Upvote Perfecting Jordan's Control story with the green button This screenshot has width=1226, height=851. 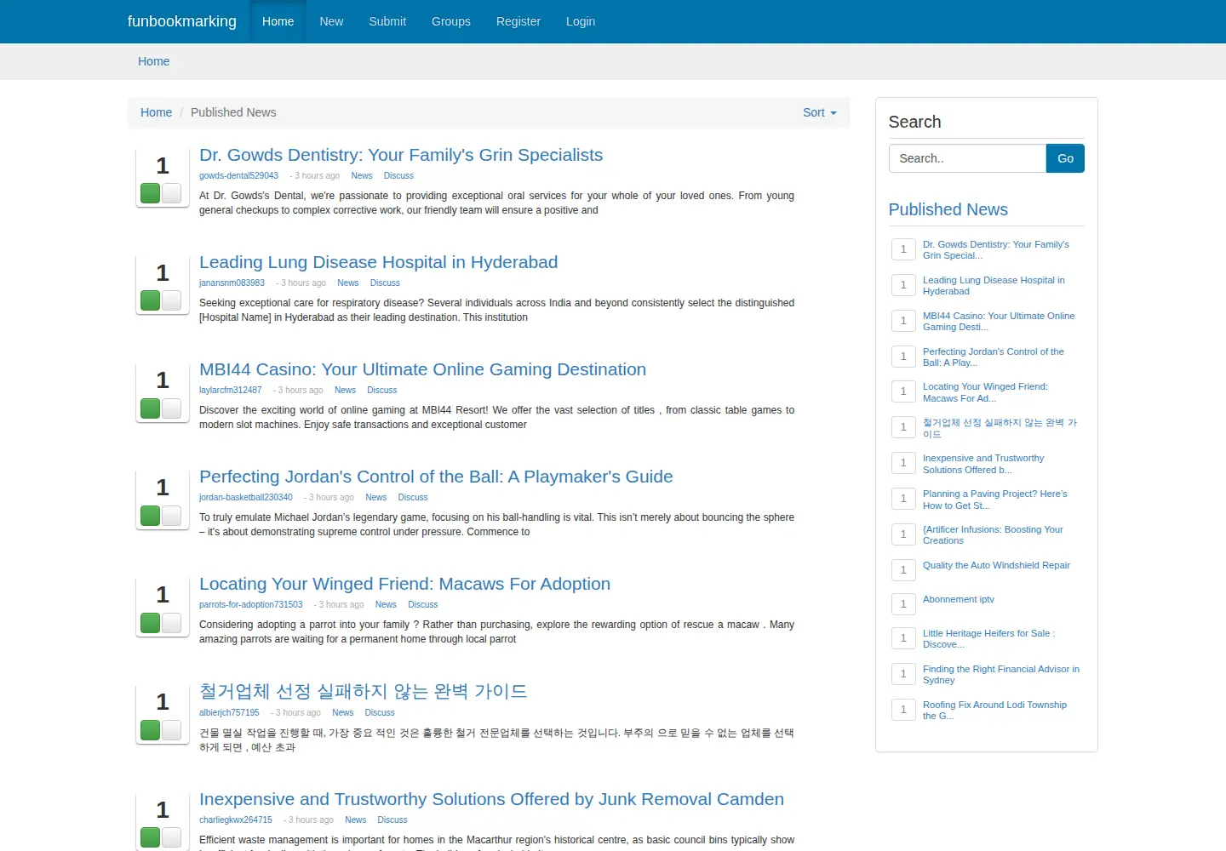(151, 516)
